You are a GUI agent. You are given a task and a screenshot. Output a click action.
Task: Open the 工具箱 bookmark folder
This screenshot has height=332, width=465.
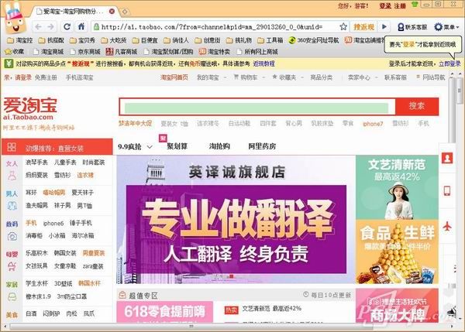tap(270, 40)
